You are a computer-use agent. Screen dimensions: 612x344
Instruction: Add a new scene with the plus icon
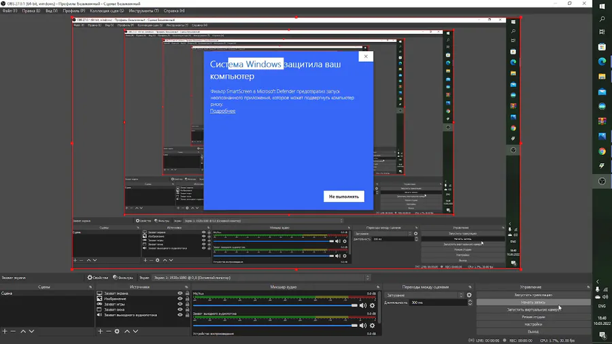(x=5, y=331)
